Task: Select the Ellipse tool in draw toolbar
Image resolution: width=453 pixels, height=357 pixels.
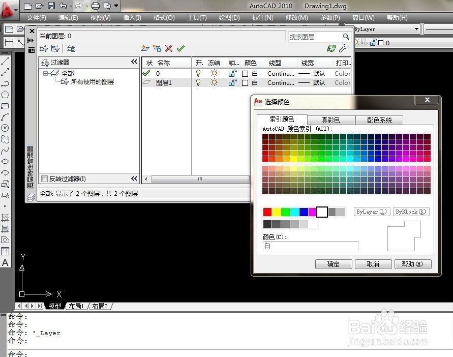Action: click(5, 161)
